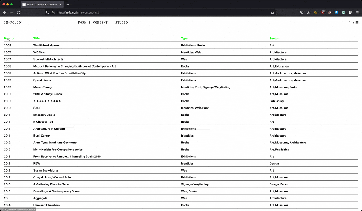Bookmark this page with star icon
The image size is (362, 211).
272,13
